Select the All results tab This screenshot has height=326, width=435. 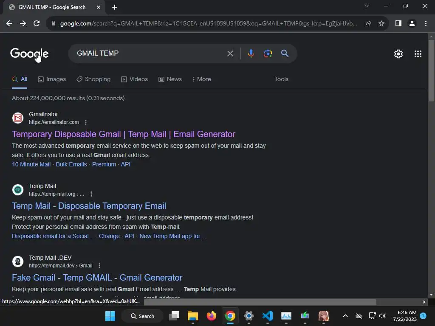(20, 79)
